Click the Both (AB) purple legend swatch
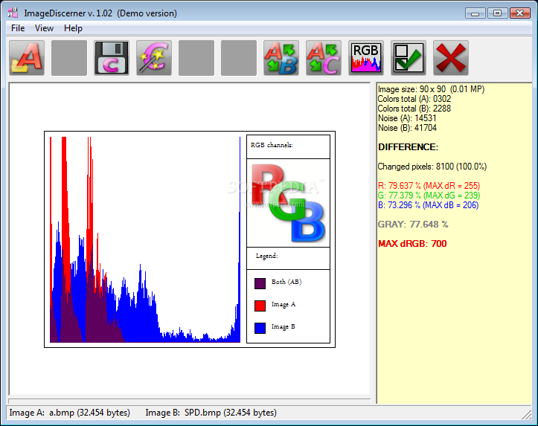The image size is (538, 426). [260, 283]
